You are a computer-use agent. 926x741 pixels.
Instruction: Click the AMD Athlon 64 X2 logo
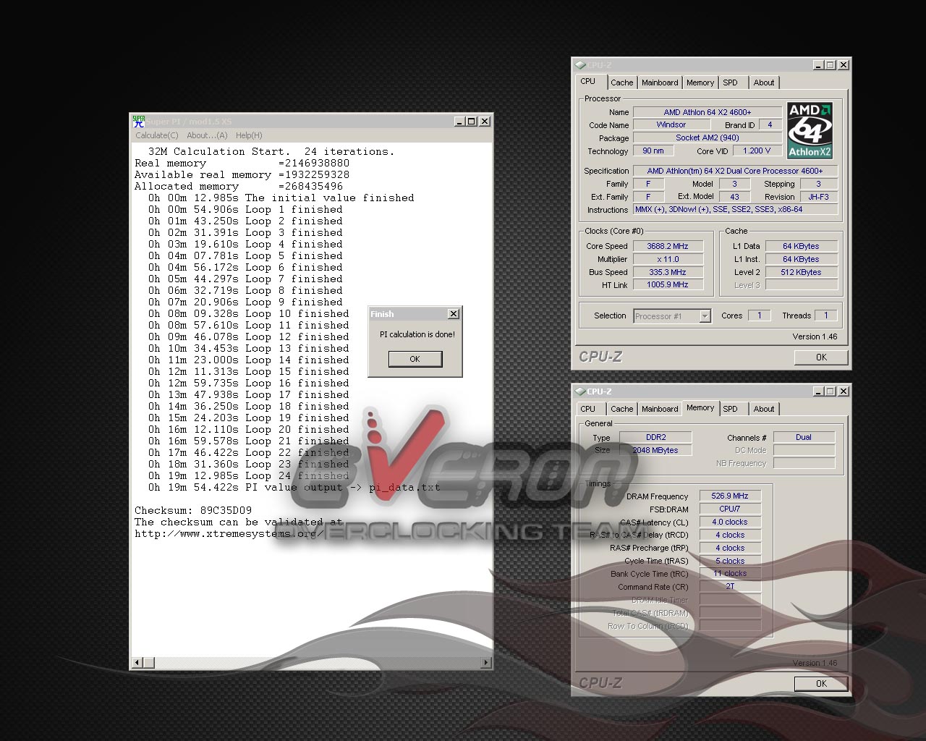(810, 130)
